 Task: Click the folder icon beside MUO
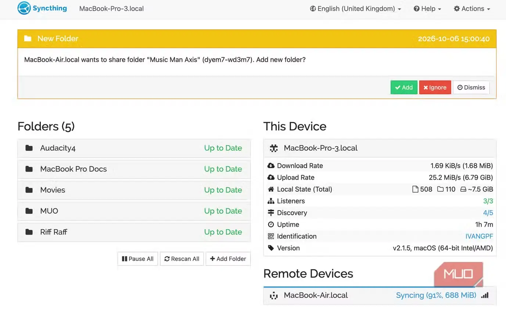point(29,211)
